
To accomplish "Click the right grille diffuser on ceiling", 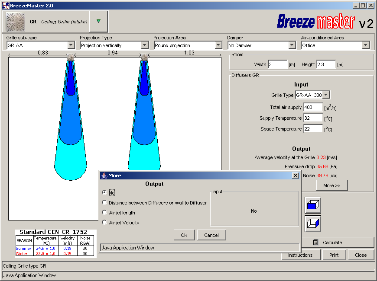I will click(x=144, y=57).
